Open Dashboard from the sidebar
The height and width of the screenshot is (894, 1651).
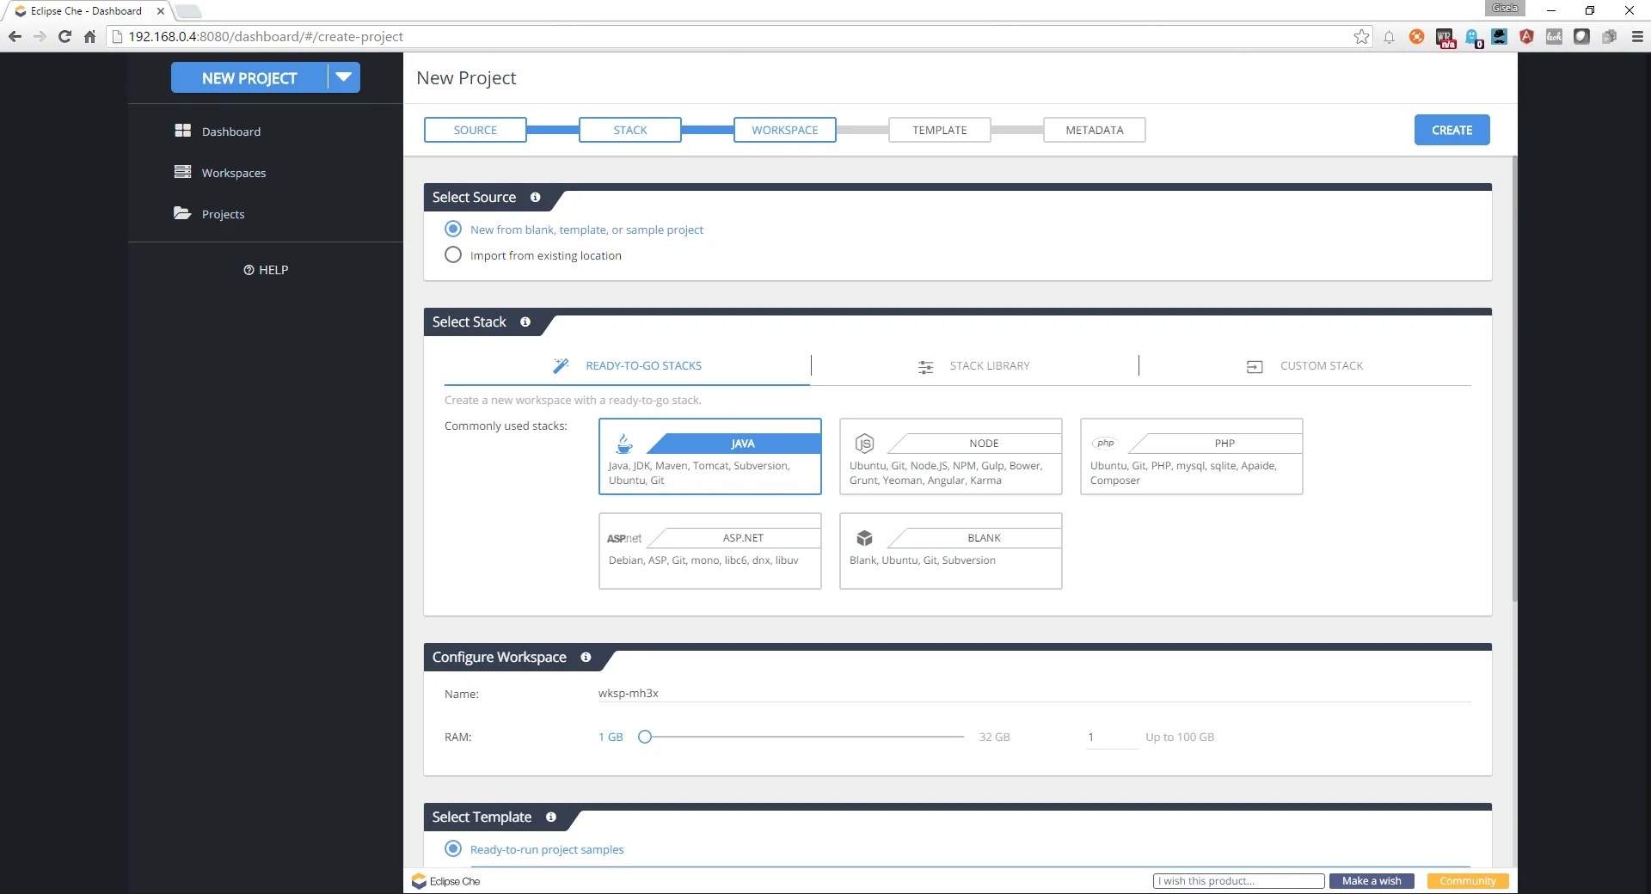tap(231, 132)
